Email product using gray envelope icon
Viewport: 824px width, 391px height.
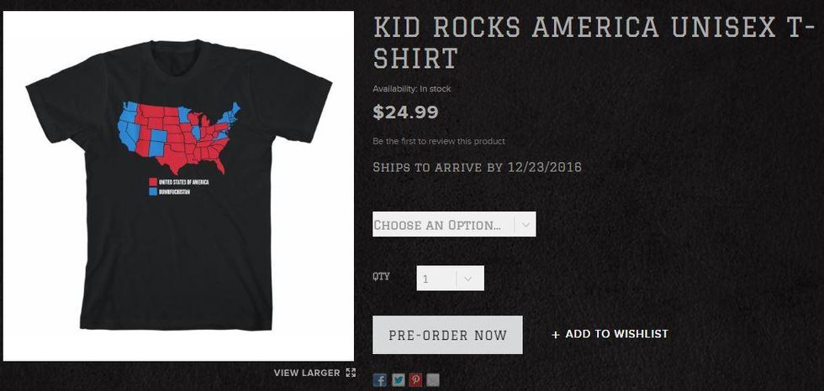click(433, 380)
